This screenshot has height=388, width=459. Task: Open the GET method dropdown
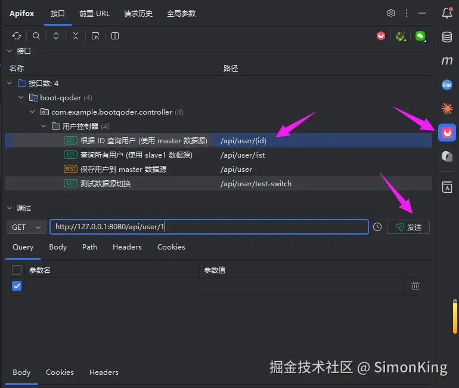(26, 227)
